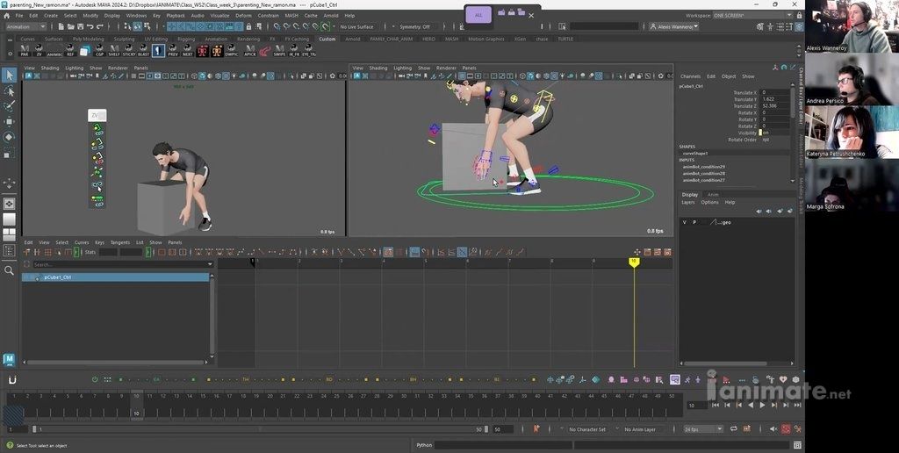Click the Home icon in menu bar

point(7,16)
